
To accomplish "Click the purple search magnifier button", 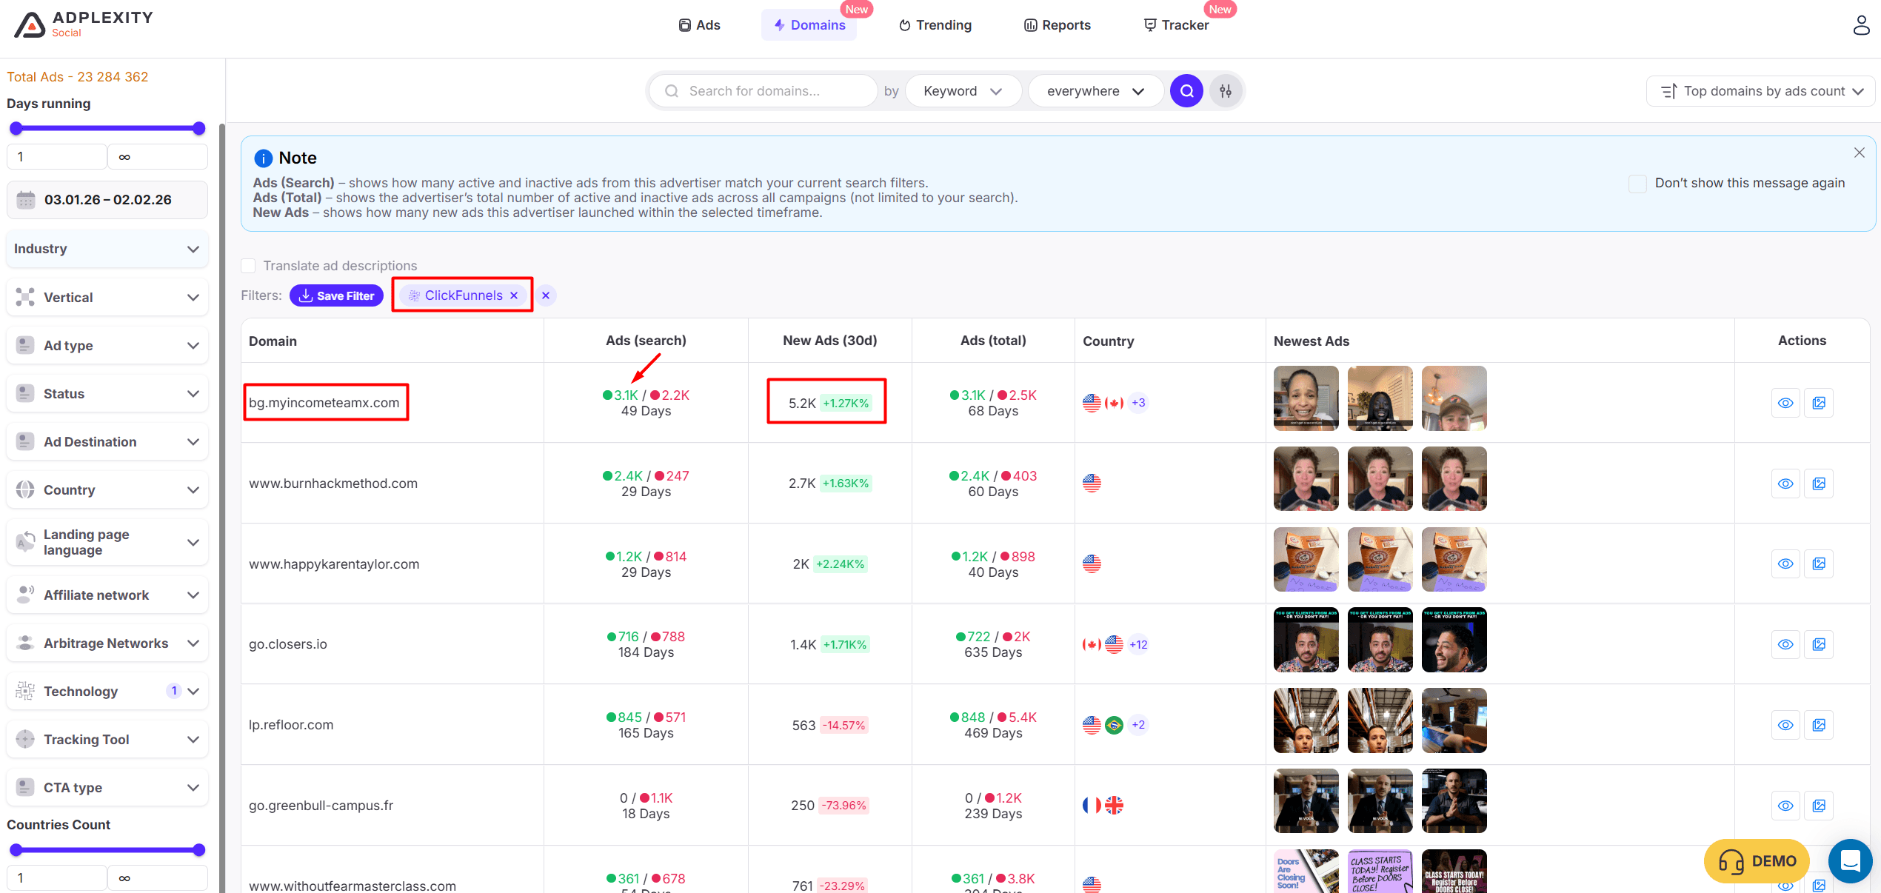I will (1186, 91).
